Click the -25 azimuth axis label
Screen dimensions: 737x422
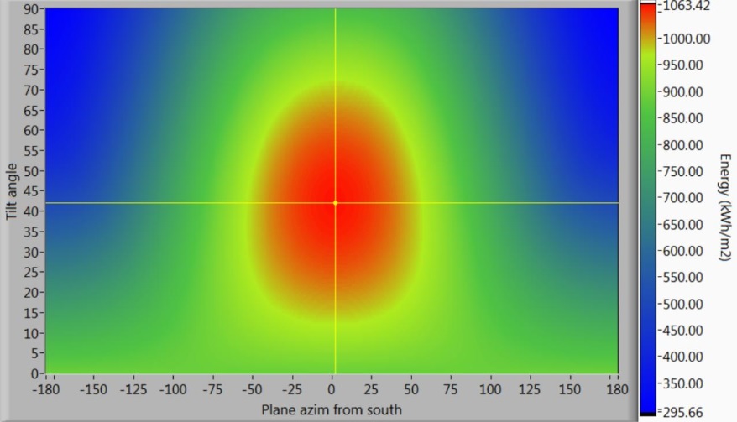[292, 389]
